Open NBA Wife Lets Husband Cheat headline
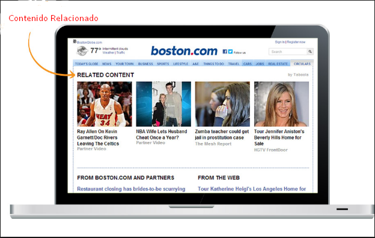 pos(162,135)
